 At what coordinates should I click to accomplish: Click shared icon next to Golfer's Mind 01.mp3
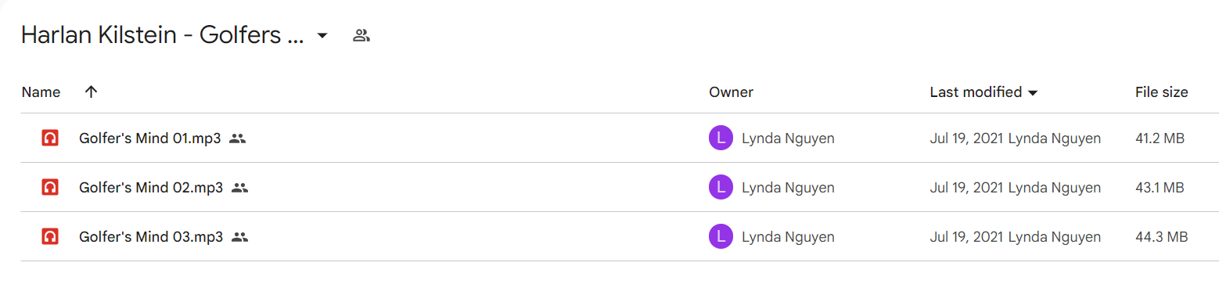(x=238, y=138)
